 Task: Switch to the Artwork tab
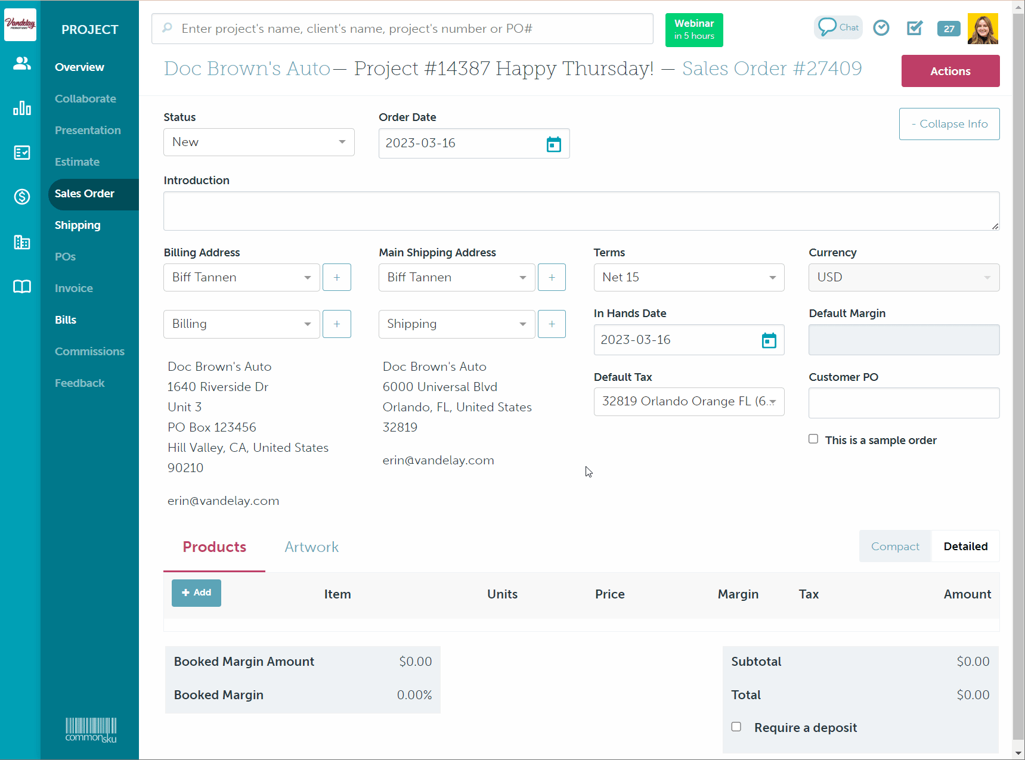point(311,547)
